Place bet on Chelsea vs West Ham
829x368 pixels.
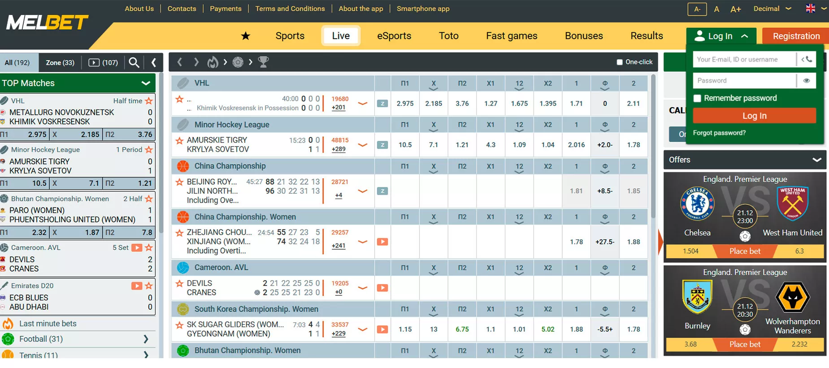coord(745,251)
